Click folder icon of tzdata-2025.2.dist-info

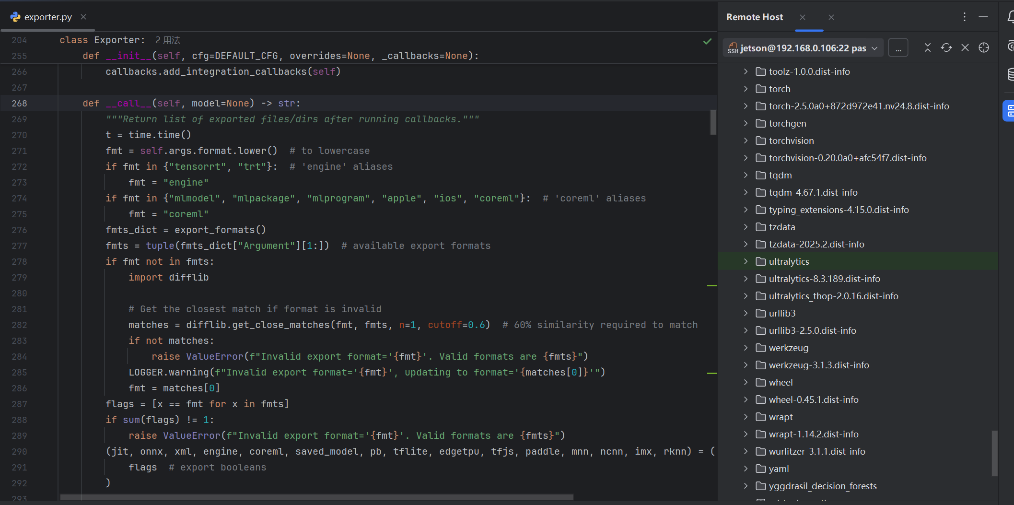pyautogui.click(x=760, y=244)
